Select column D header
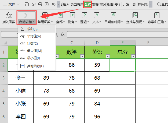Image resolution: width=168 pixels, height=123 pixels. pos(97,43)
